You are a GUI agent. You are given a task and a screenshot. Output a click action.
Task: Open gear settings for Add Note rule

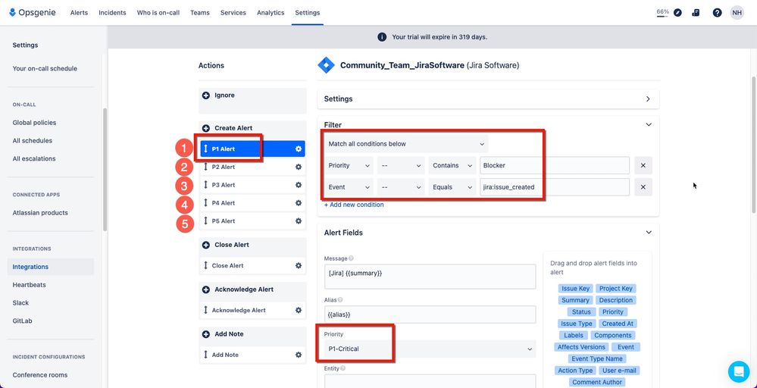(x=299, y=355)
